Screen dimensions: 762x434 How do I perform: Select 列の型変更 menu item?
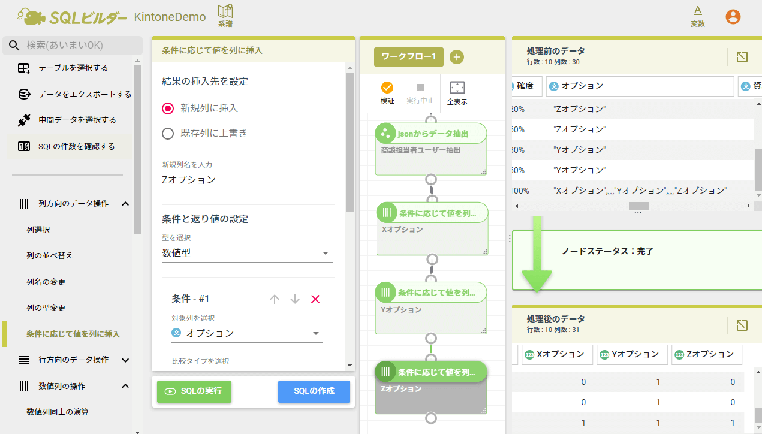(46, 308)
